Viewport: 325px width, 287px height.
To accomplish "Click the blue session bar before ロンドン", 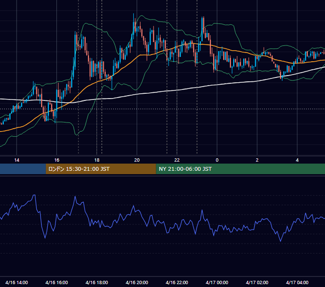I will click(x=23, y=169).
